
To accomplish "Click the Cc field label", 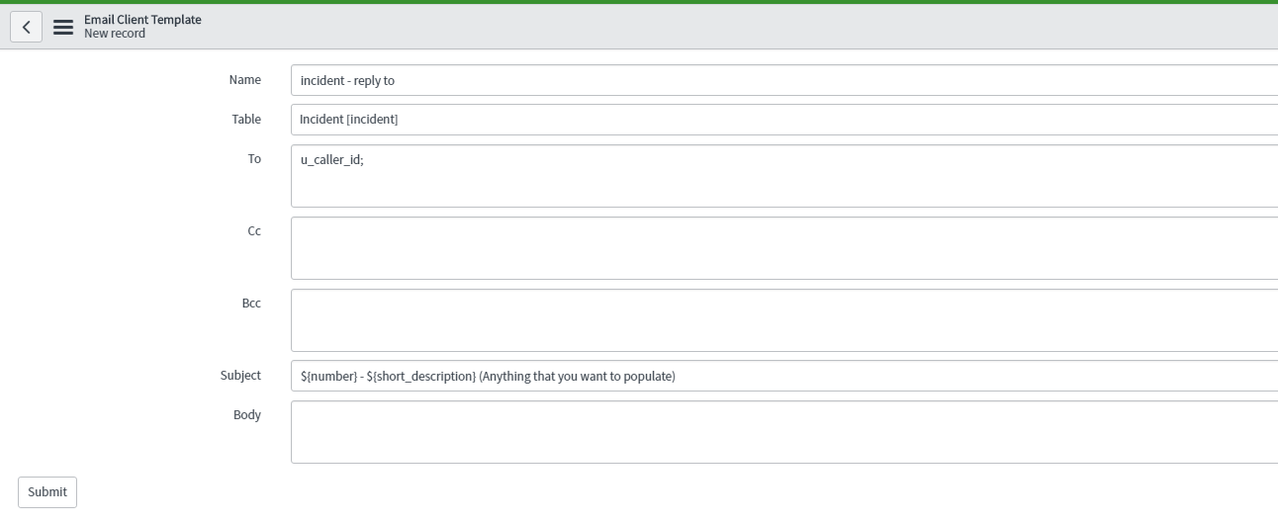I will point(254,230).
